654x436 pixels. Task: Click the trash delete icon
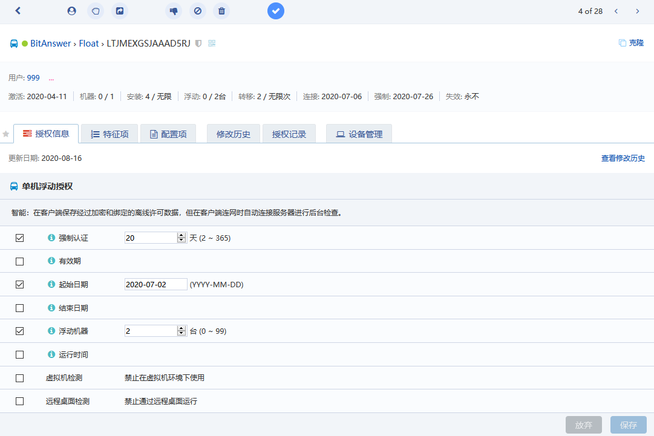pyautogui.click(x=222, y=11)
